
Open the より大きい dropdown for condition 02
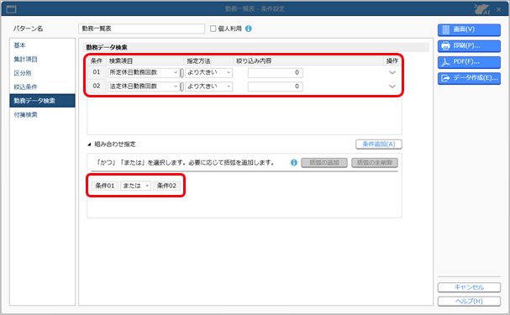pyautogui.click(x=209, y=87)
